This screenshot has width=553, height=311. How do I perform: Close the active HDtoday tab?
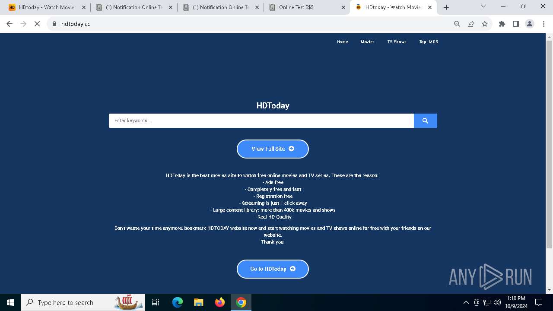coord(430,7)
